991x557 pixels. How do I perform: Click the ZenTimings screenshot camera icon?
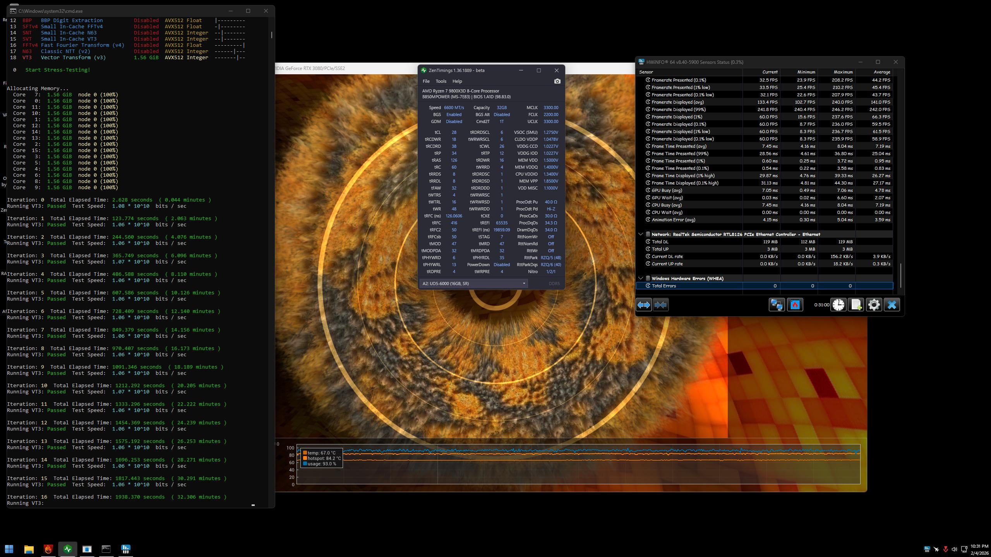pos(557,81)
